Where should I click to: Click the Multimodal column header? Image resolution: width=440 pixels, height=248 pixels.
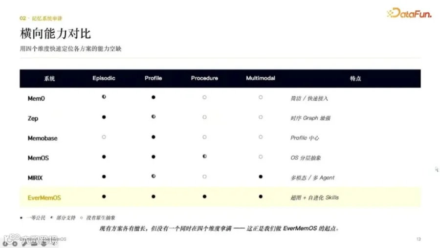click(x=261, y=78)
